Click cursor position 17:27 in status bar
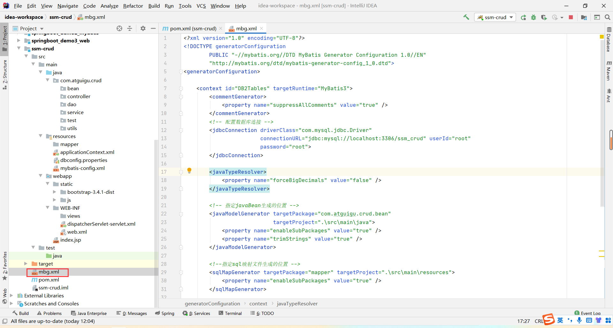613x328 pixels. point(523,321)
